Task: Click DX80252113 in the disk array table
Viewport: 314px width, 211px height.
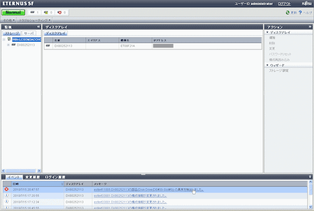Action: tap(63, 46)
